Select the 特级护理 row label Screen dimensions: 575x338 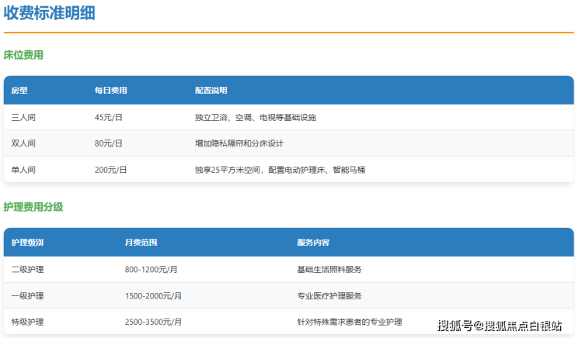point(27,321)
